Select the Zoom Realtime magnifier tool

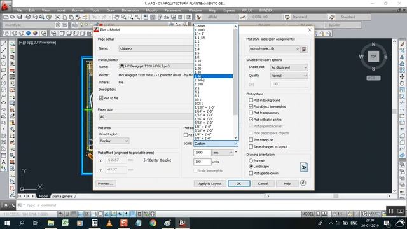click(x=123, y=17)
